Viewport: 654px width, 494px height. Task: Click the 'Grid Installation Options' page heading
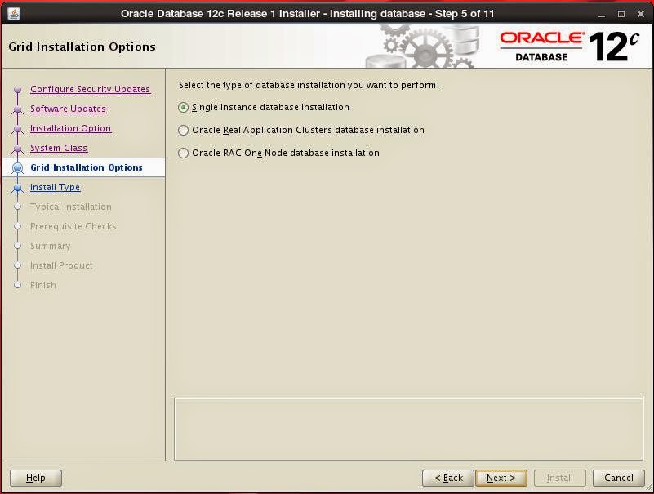(82, 47)
